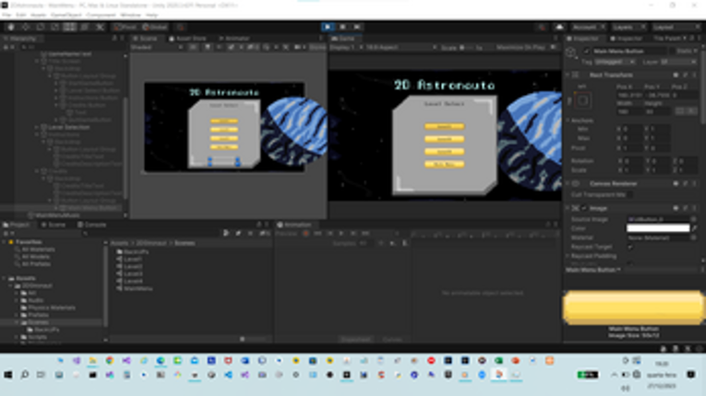The image size is (706, 396).
Task: Select the Prefabs folder in Project
Action: click(35, 315)
